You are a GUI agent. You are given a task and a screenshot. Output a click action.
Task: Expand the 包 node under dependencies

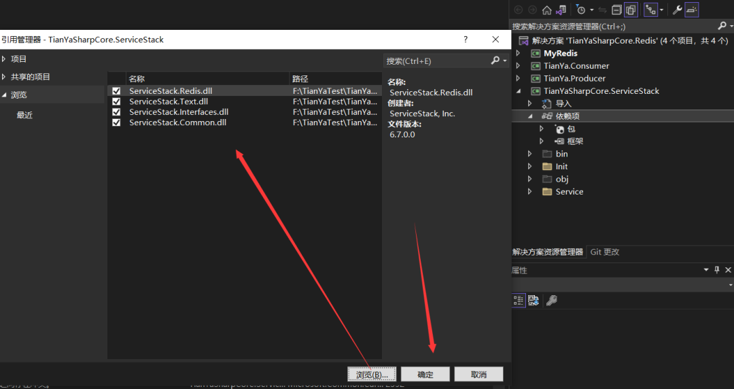point(542,129)
